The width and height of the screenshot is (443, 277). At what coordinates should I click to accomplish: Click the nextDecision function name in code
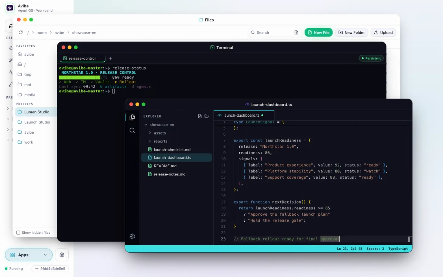(x=286, y=202)
